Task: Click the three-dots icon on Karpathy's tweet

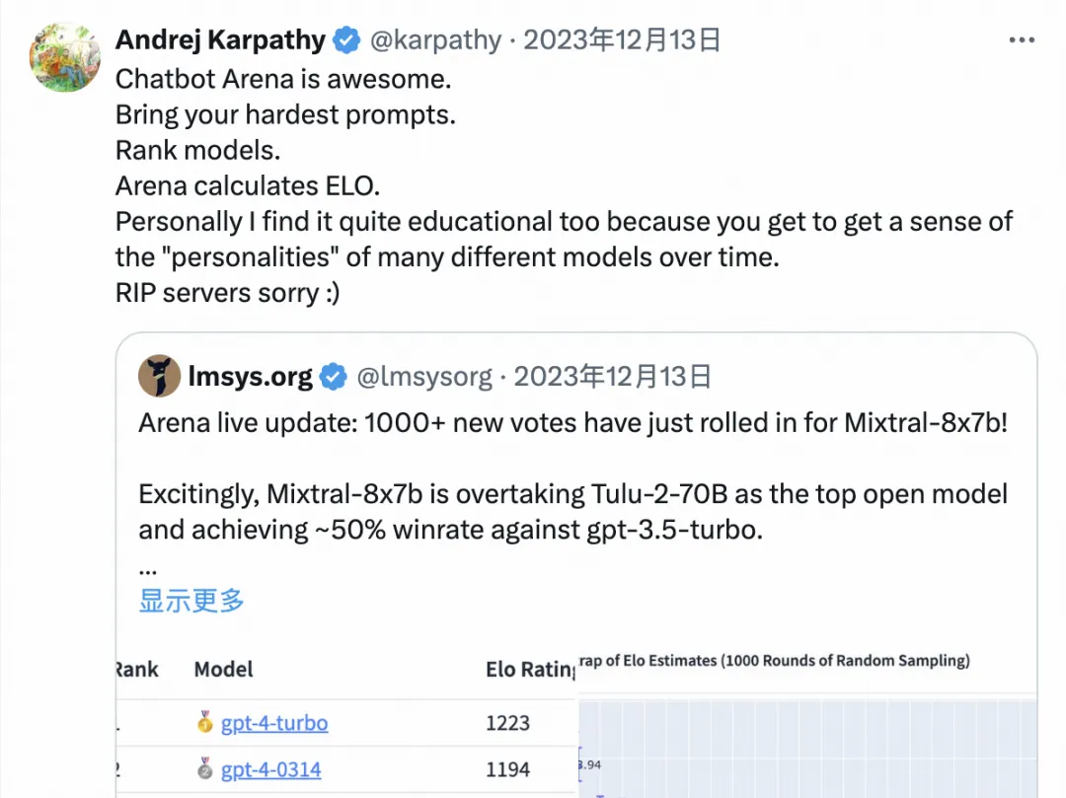Action: (1022, 39)
